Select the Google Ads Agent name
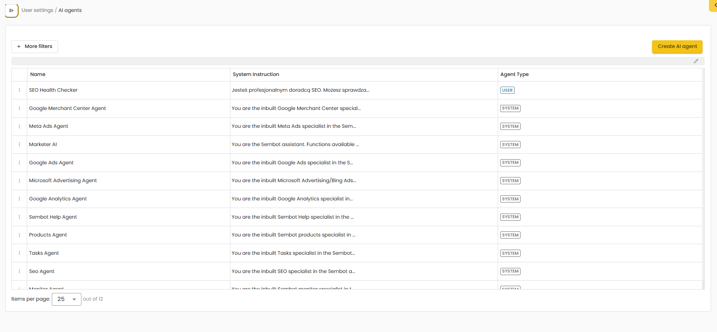The height and width of the screenshot is (332, 717). coord(51,163)
